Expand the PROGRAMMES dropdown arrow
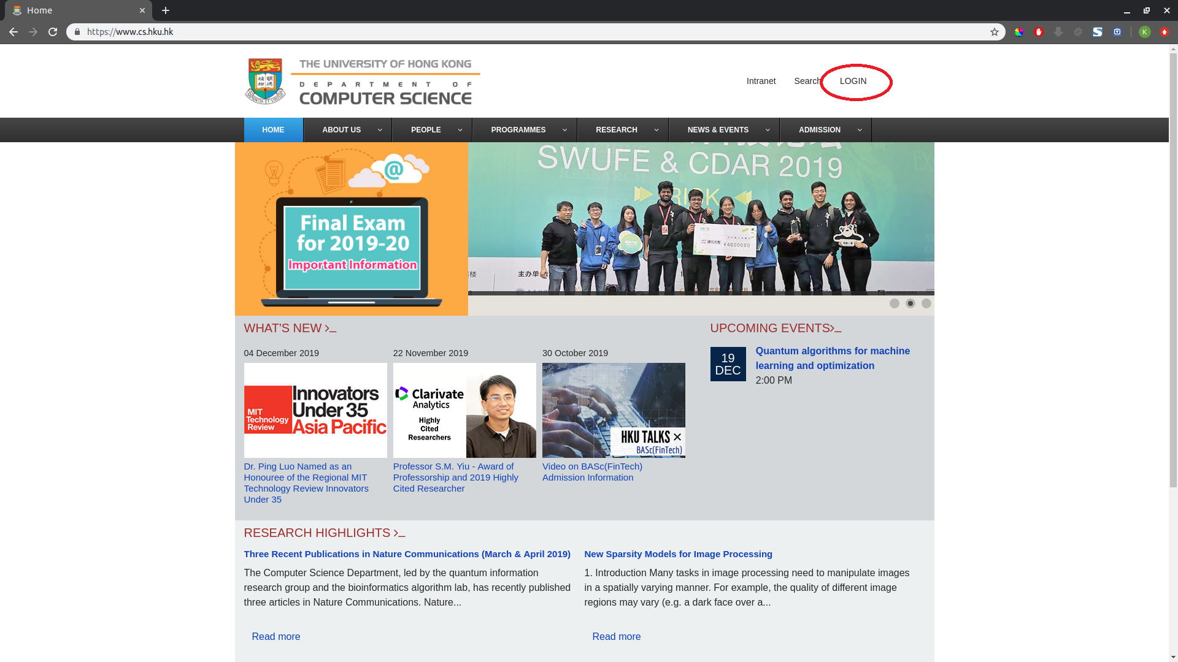The image size is (1178, 662). [x=565, y=130]
